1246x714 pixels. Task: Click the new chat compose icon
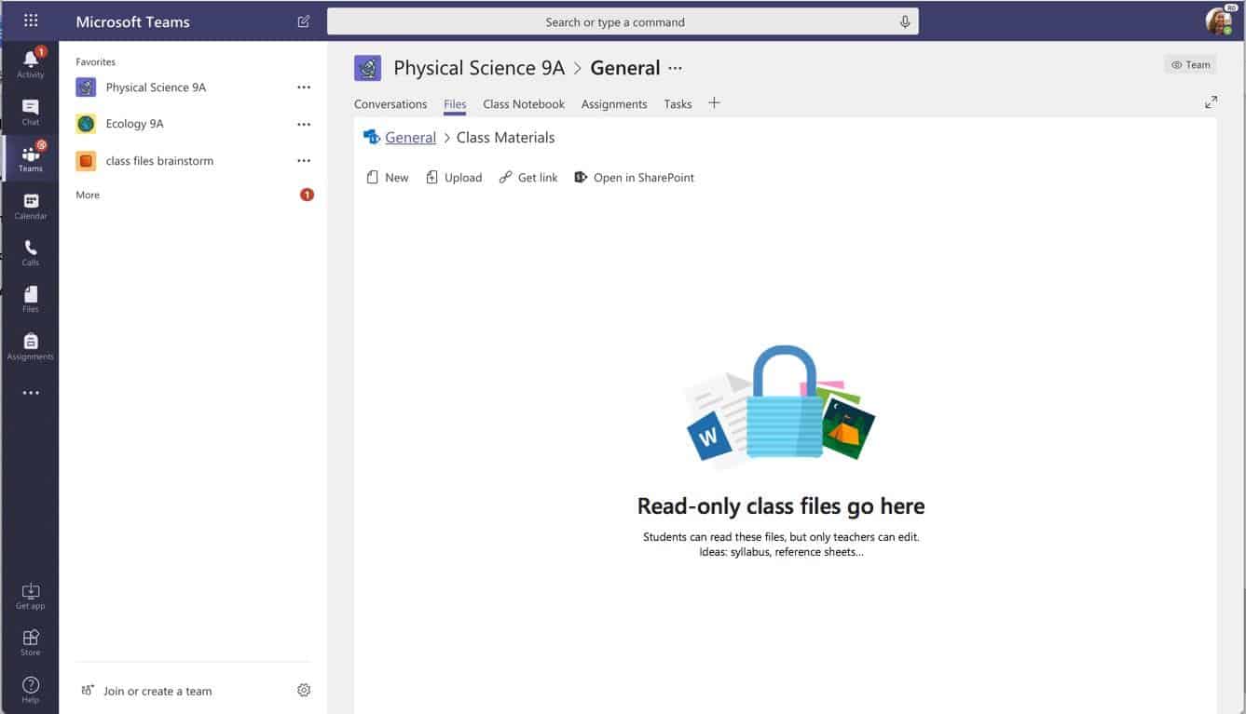304,21
